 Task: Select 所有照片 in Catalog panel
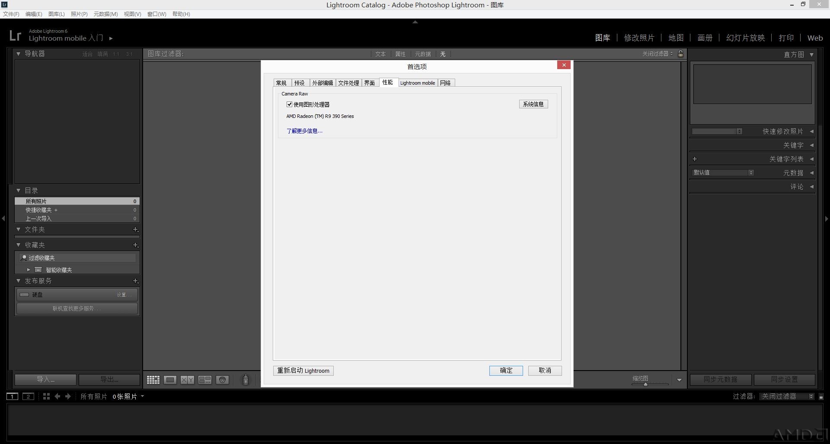pyautogui.click(x=77, y=201)
